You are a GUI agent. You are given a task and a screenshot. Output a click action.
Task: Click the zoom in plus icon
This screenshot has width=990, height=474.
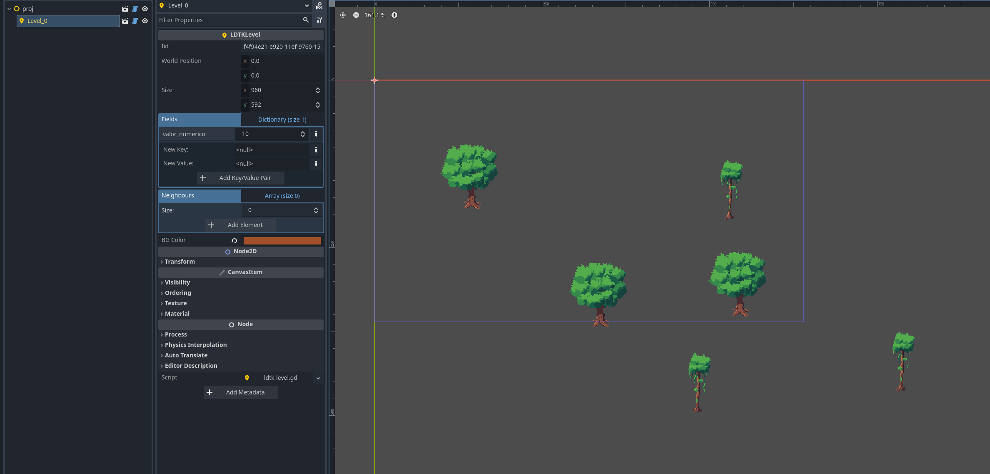click(x=394, y=15)
